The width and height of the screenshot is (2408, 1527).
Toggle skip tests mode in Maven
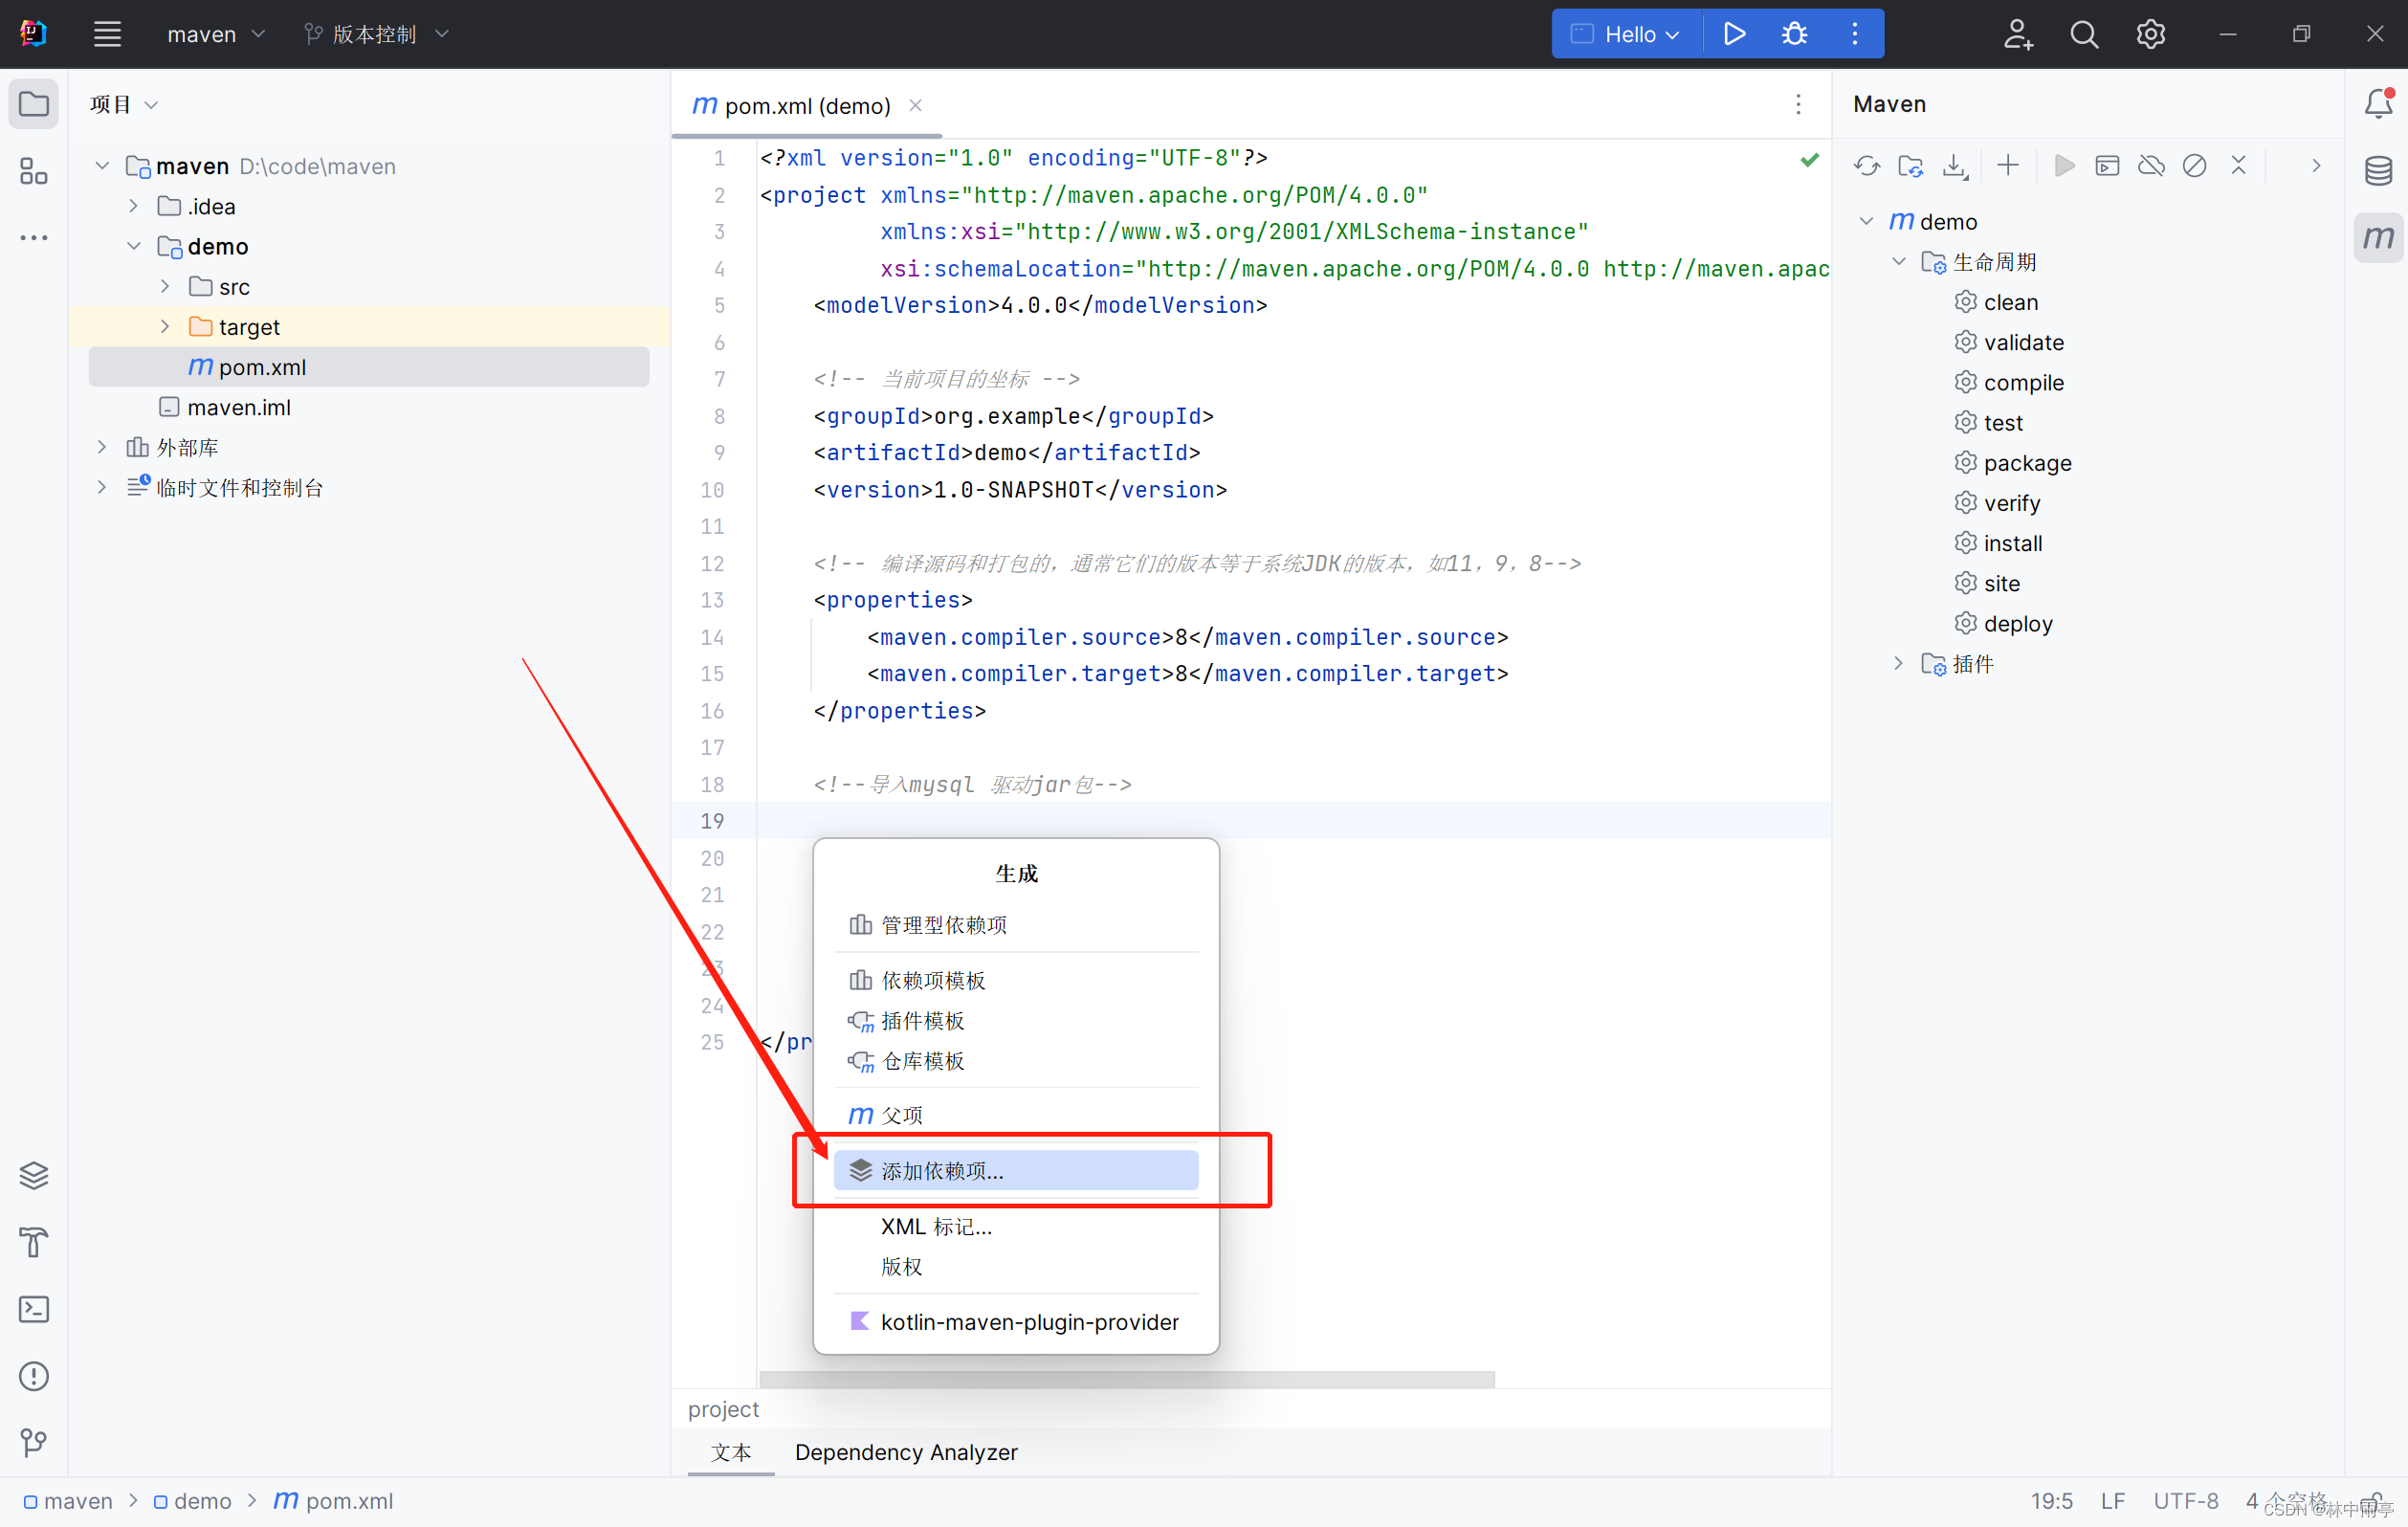click(x=2194, y=166)
